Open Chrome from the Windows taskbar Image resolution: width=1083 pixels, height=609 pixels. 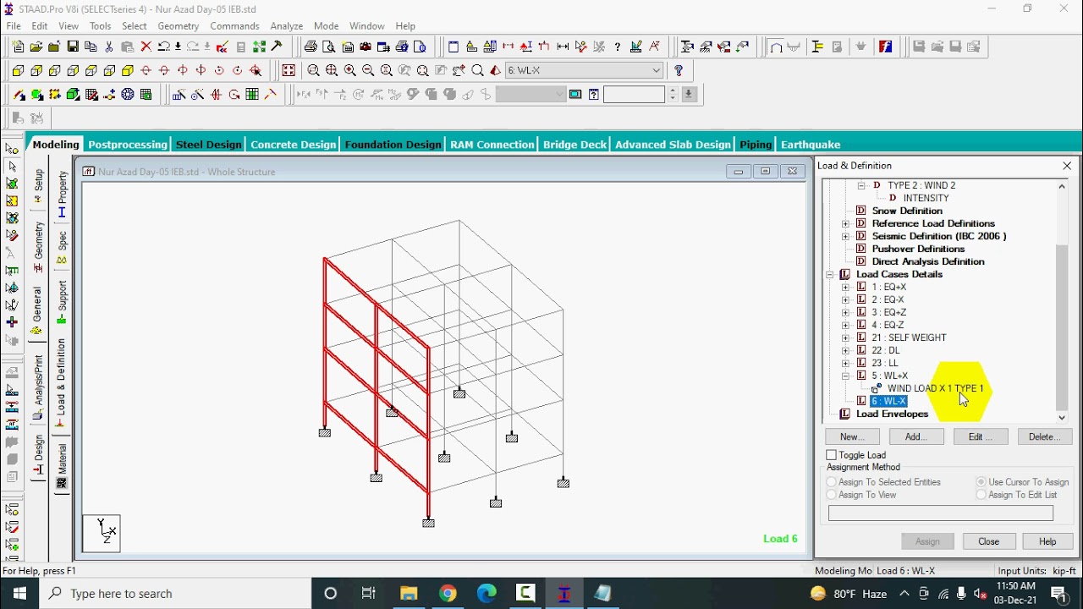click(448, 593)
